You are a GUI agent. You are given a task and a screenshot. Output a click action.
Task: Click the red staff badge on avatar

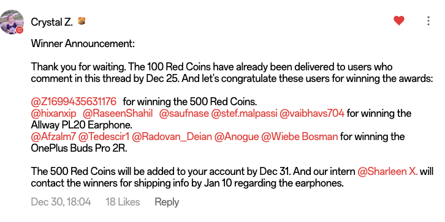pos(20,30)
